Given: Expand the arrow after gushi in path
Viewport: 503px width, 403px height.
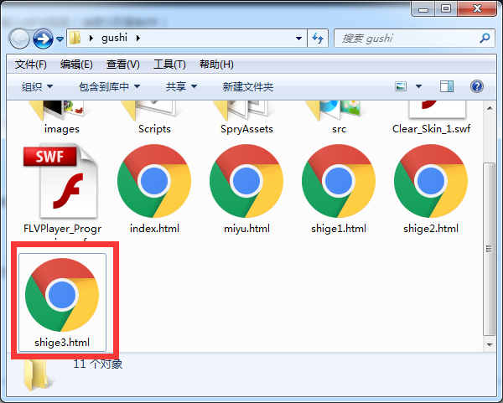Looking at the screenshot, I should pyautogui.click(x=138, y=39).
